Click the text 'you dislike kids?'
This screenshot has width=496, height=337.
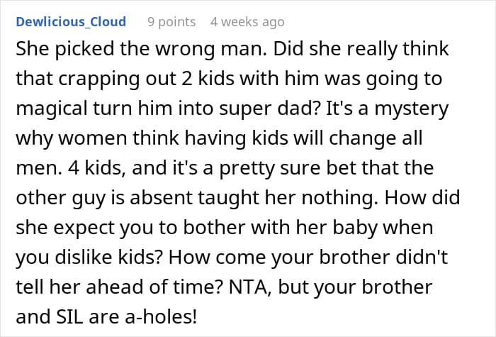pyautogui.click(x=89, y=258)
